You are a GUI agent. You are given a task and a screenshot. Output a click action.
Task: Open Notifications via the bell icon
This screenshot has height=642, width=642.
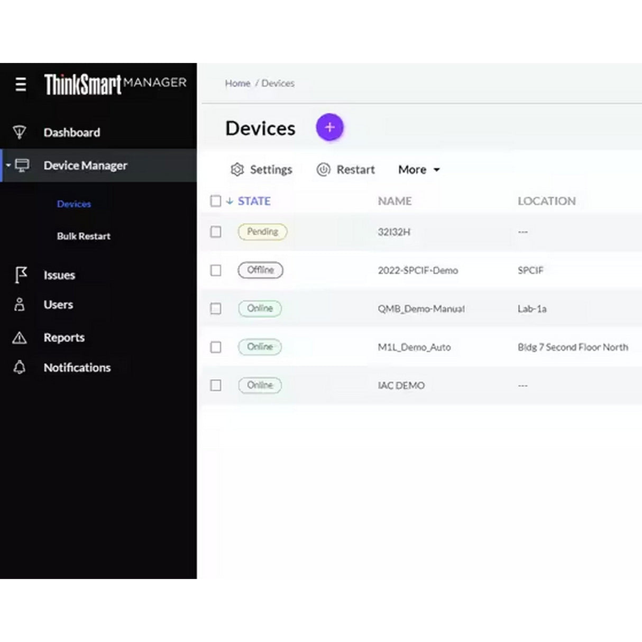(x=20, y=368)
